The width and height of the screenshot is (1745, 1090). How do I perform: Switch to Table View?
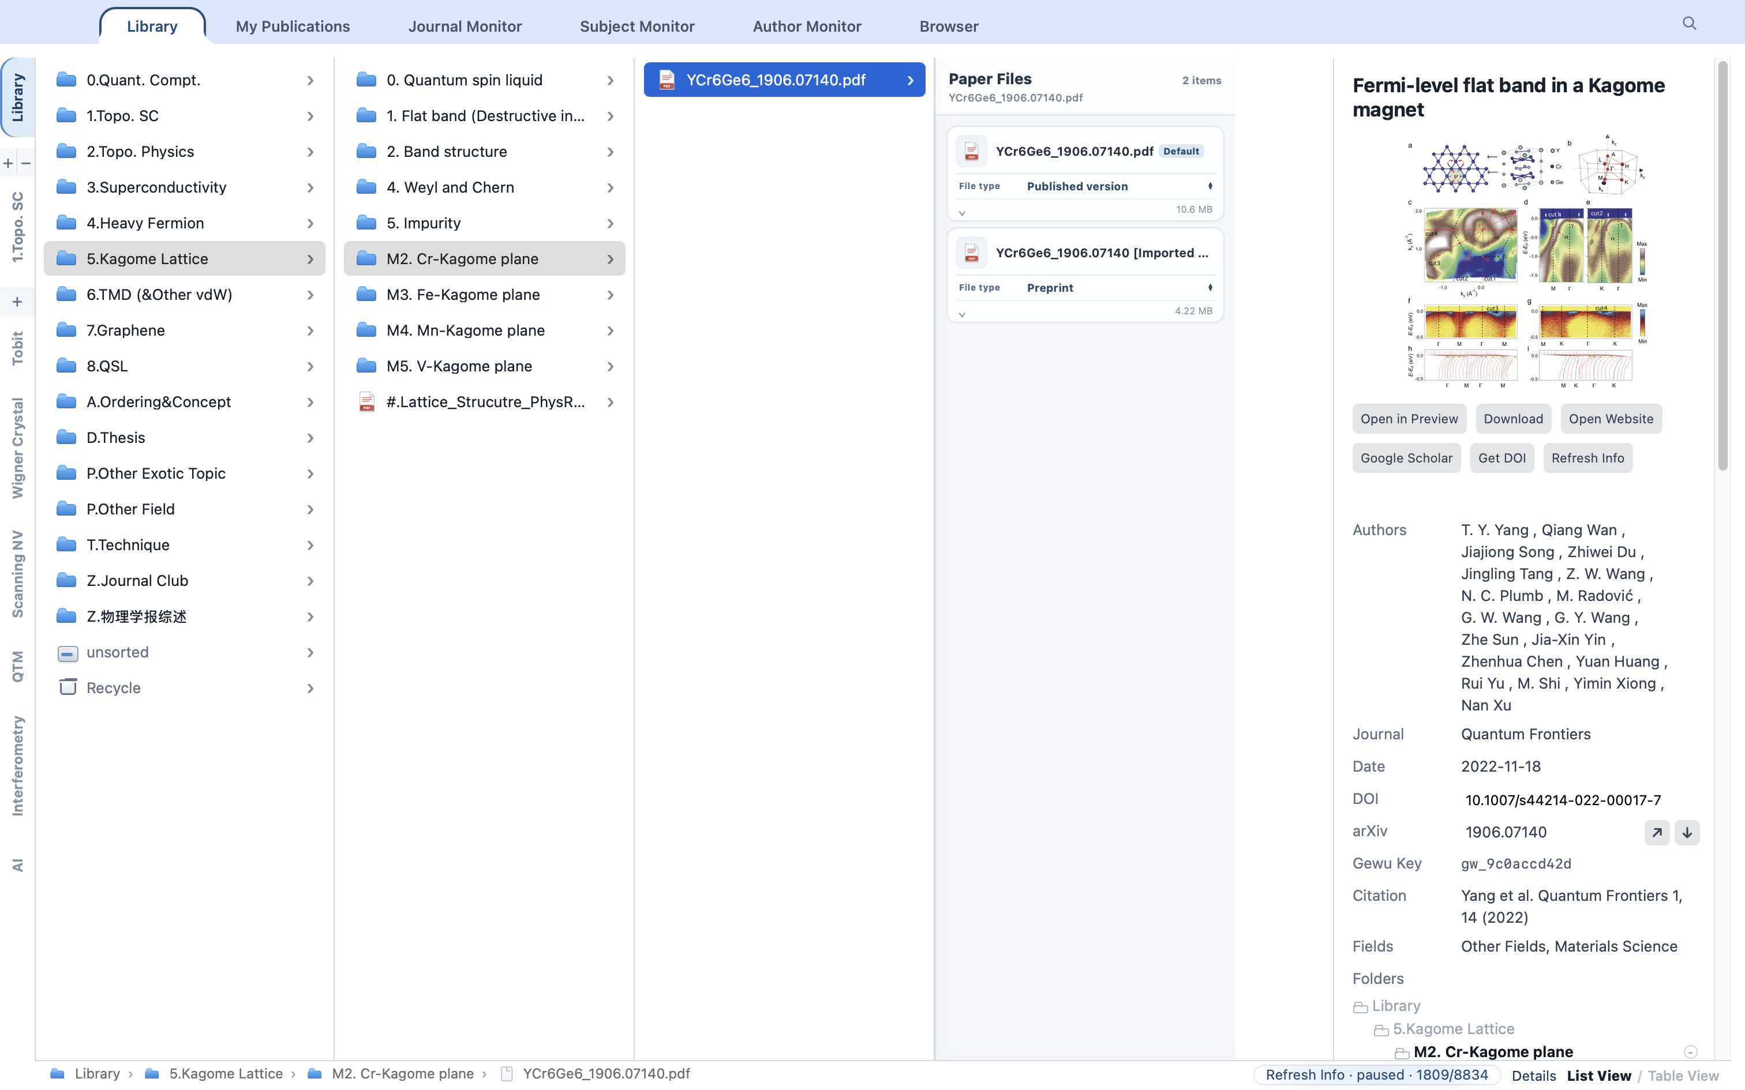coord(1683,1076)
